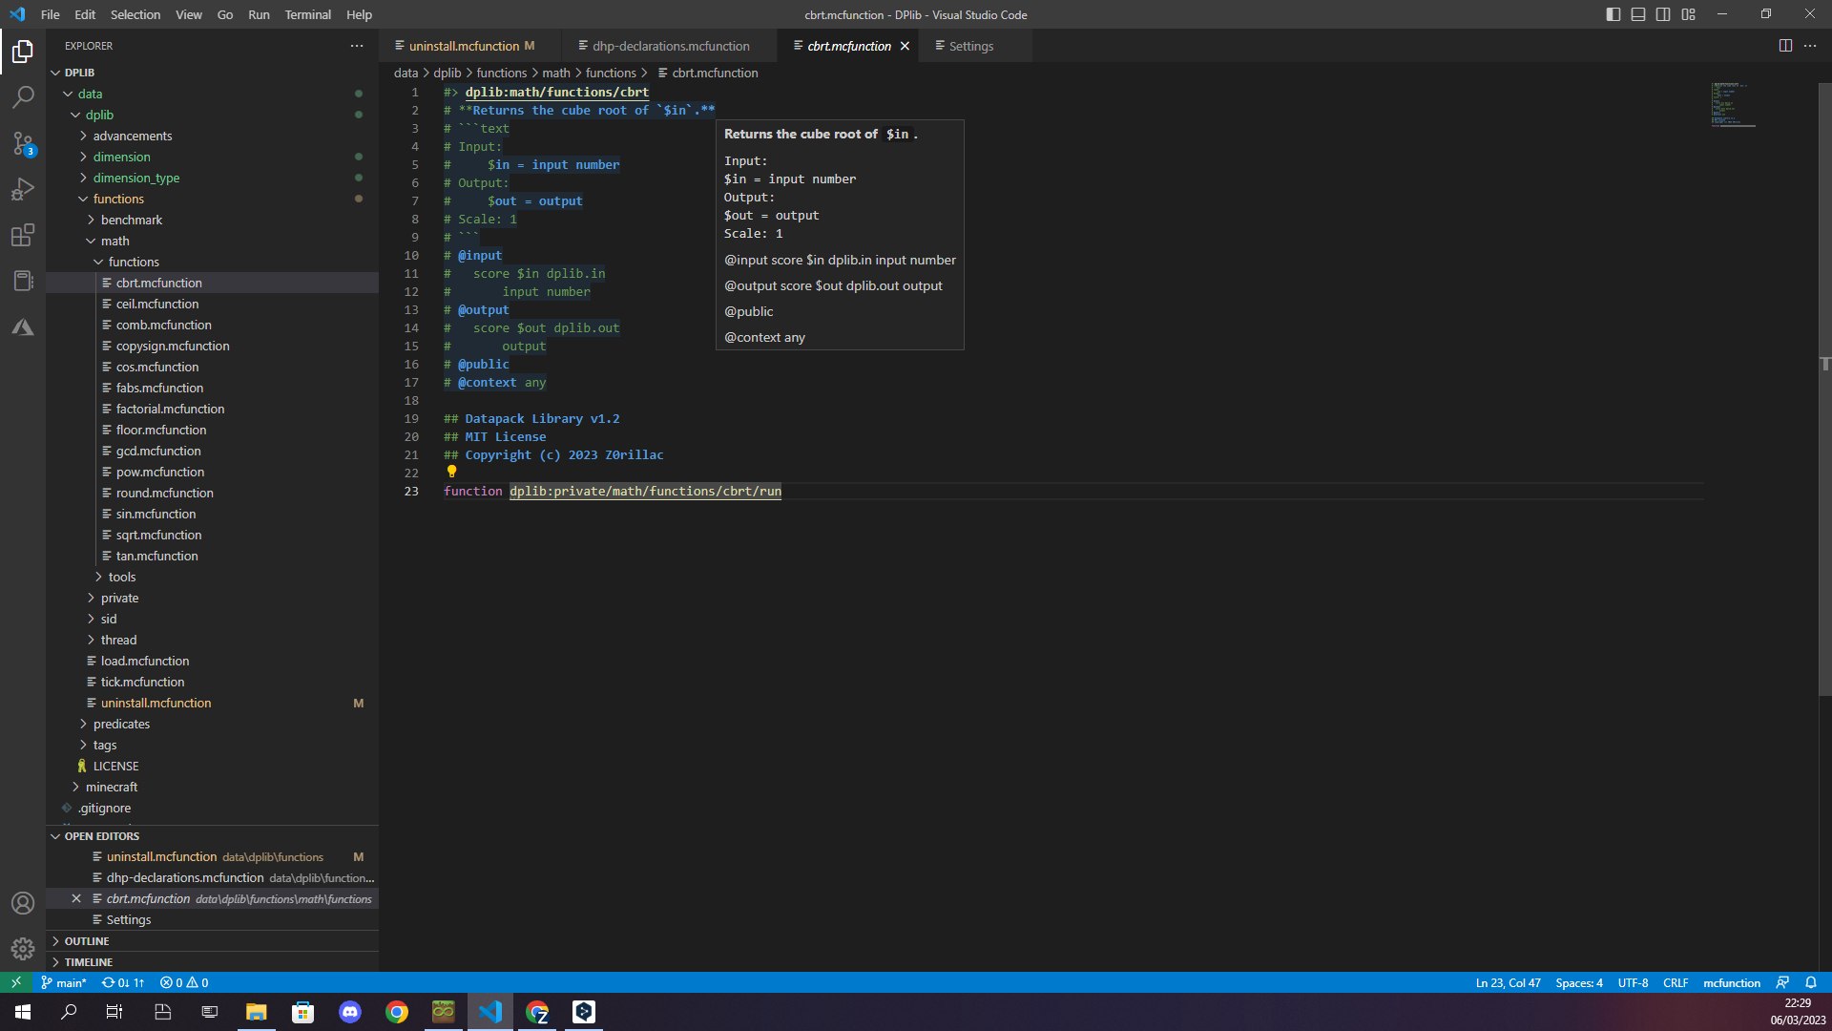
Task: Toggle the primary side bar layout icon
Action: [1613, 14]
